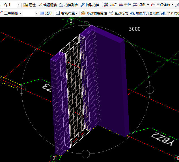This screenshot has width=179, height=162.
Task: Expand the 三点辅轴 dropdown arrow
Action: pos(172,5)
